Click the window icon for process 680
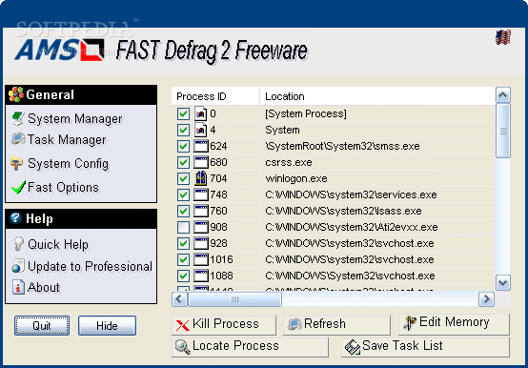The width and height of the screenshot is (528, 368). [x=201, y=162]
